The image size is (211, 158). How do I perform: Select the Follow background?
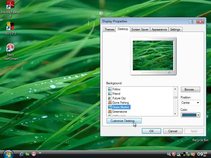tap(114, 89)
